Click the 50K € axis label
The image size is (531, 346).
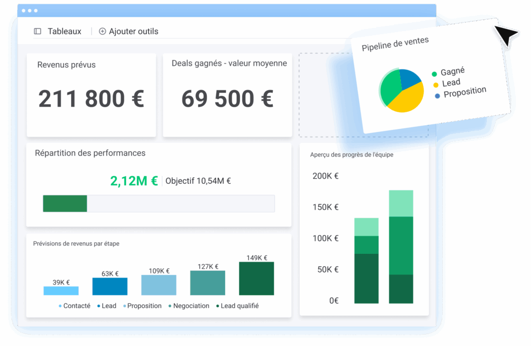[328, 269]
